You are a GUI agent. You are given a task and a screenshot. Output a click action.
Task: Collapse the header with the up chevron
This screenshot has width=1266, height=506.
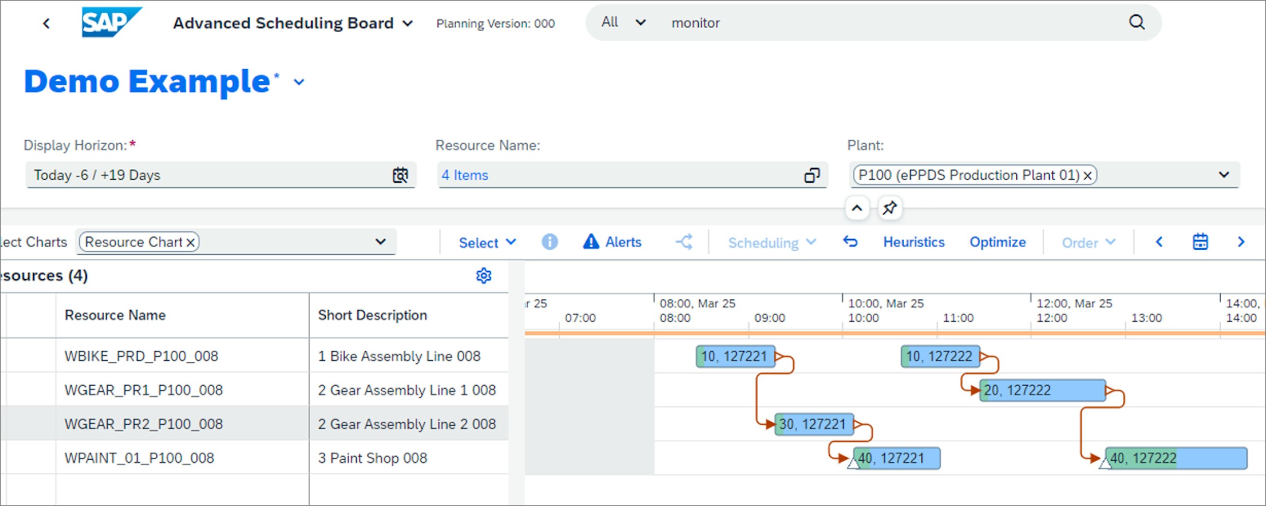tap(856, 208)
